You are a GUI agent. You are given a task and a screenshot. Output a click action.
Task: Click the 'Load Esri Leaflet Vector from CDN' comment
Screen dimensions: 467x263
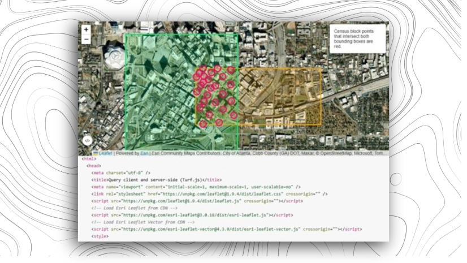(x=143, y=222)
